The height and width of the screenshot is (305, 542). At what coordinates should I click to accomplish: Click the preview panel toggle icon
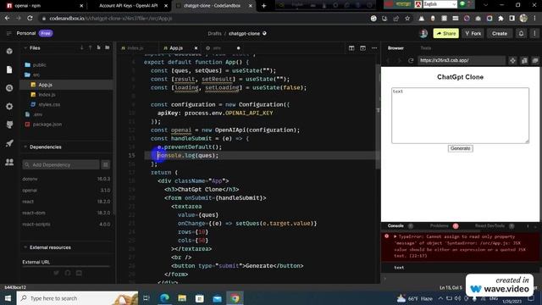tap(362, 48)
